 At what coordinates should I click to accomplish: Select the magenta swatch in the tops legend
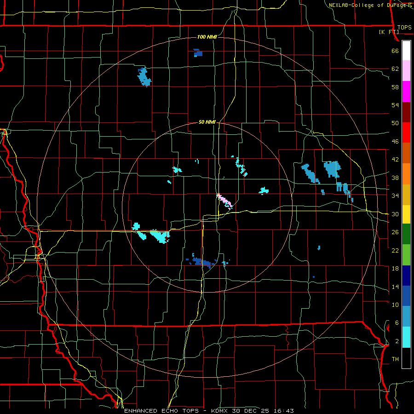(x=406, y=92)
